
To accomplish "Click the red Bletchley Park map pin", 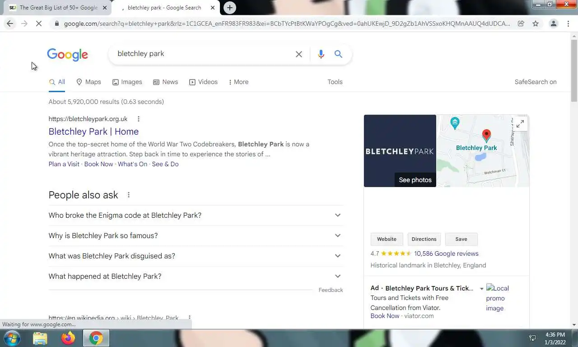I will [x=486, y=136].
